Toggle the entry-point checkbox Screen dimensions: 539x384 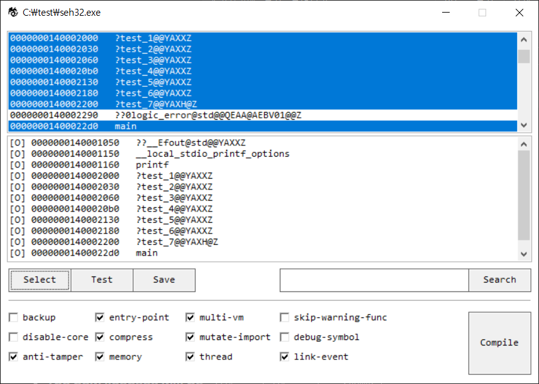pyautogui.click(x=100, y=317)
